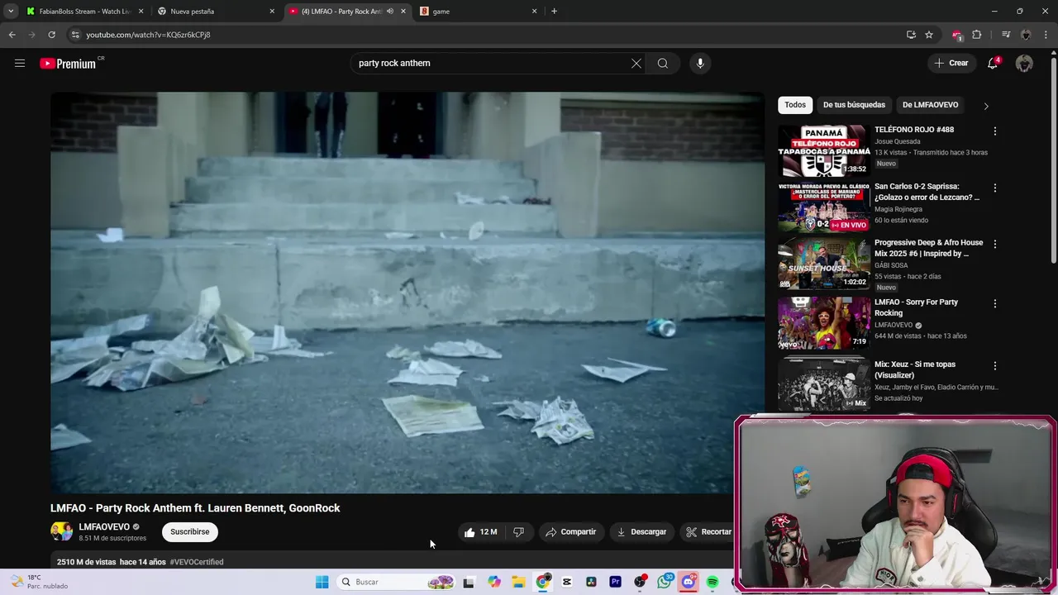Open options for TELÉFONO ROJO #488 video
This screenshot has height=595, width=1058.
[995, 131]
